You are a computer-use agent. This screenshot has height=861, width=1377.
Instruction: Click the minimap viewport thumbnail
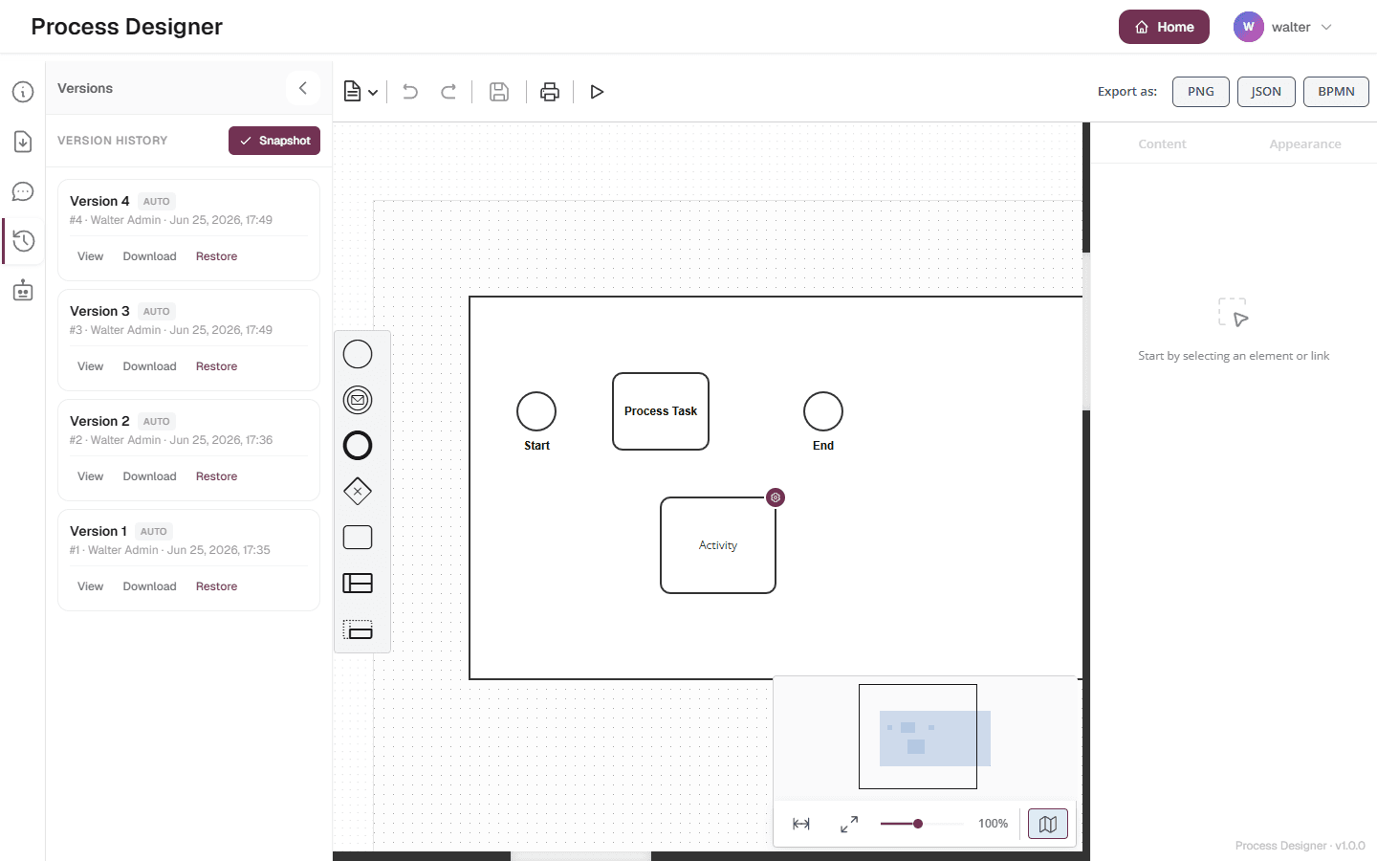click(918, 737)
